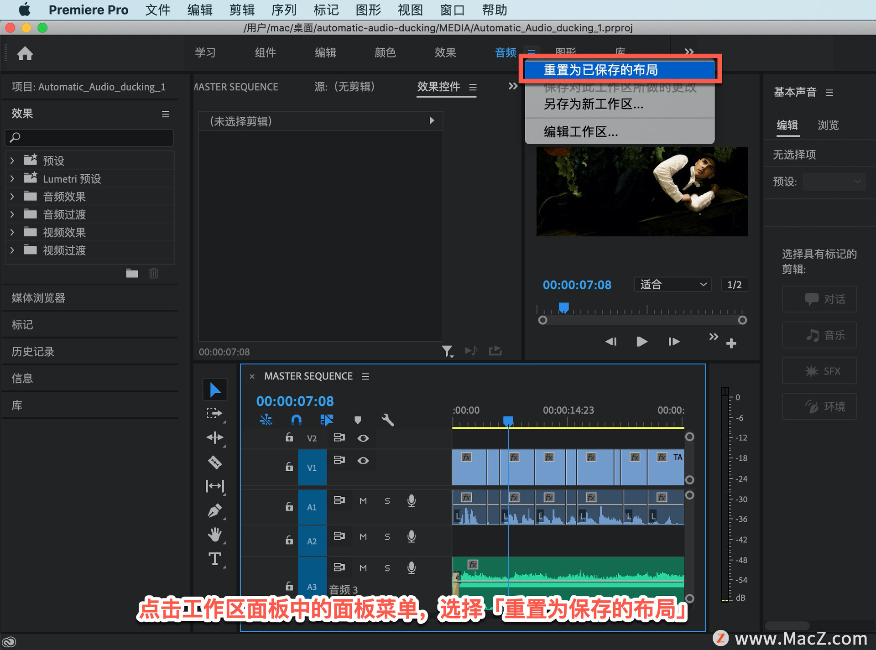Open the Effect Controls panel menu
The width and height of the screenshot is (876, 650).
click(473, 87)
